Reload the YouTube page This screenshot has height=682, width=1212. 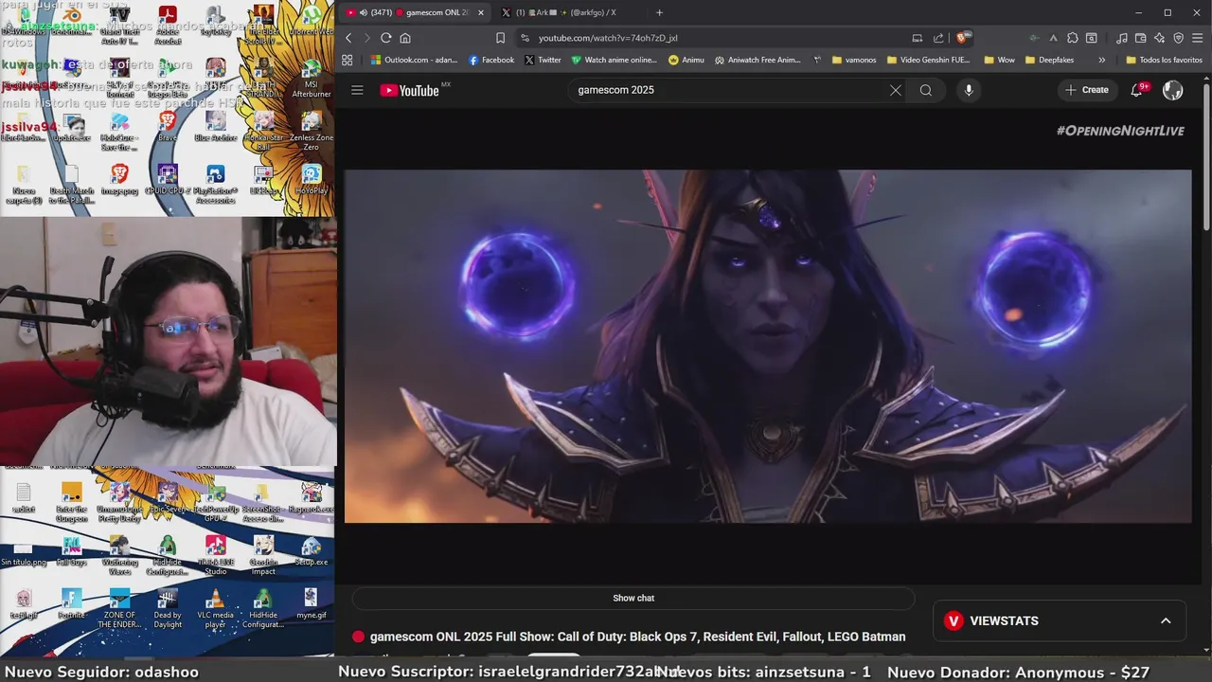click(386, 38)
